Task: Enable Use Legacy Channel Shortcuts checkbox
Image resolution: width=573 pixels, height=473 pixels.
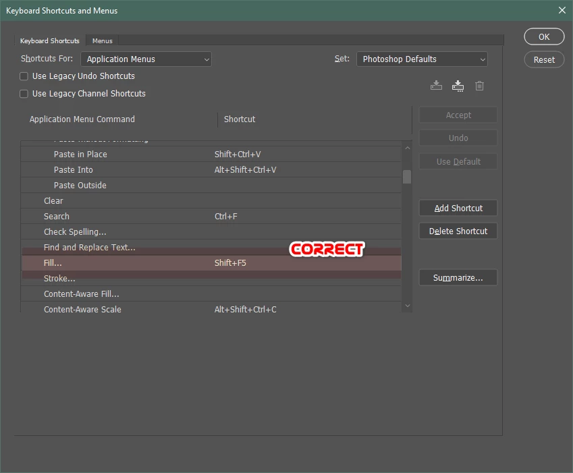Action: click(24, 94)
